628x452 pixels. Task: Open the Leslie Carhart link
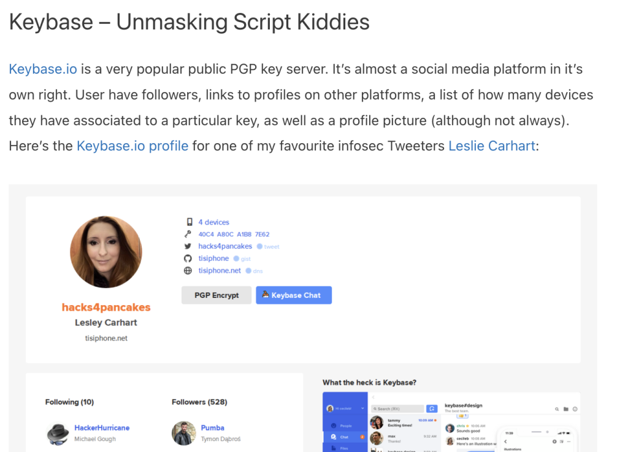point(492,146)
